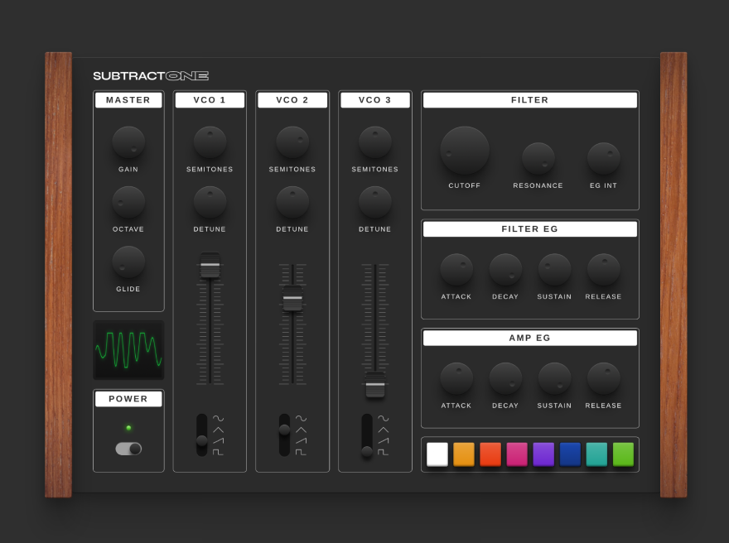Click the VCO 1 waveform selector switch
Viewport: 729px width, 543px height.
tap(202, 435)
